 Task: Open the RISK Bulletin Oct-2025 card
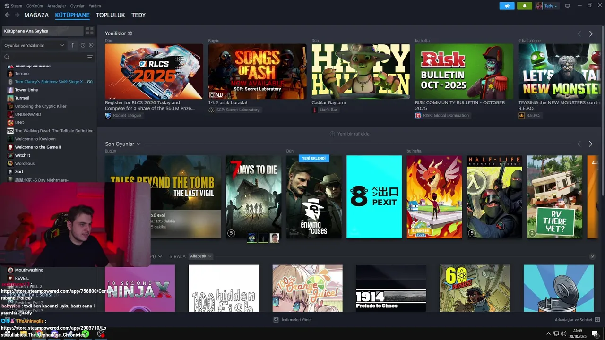point(464,71)
